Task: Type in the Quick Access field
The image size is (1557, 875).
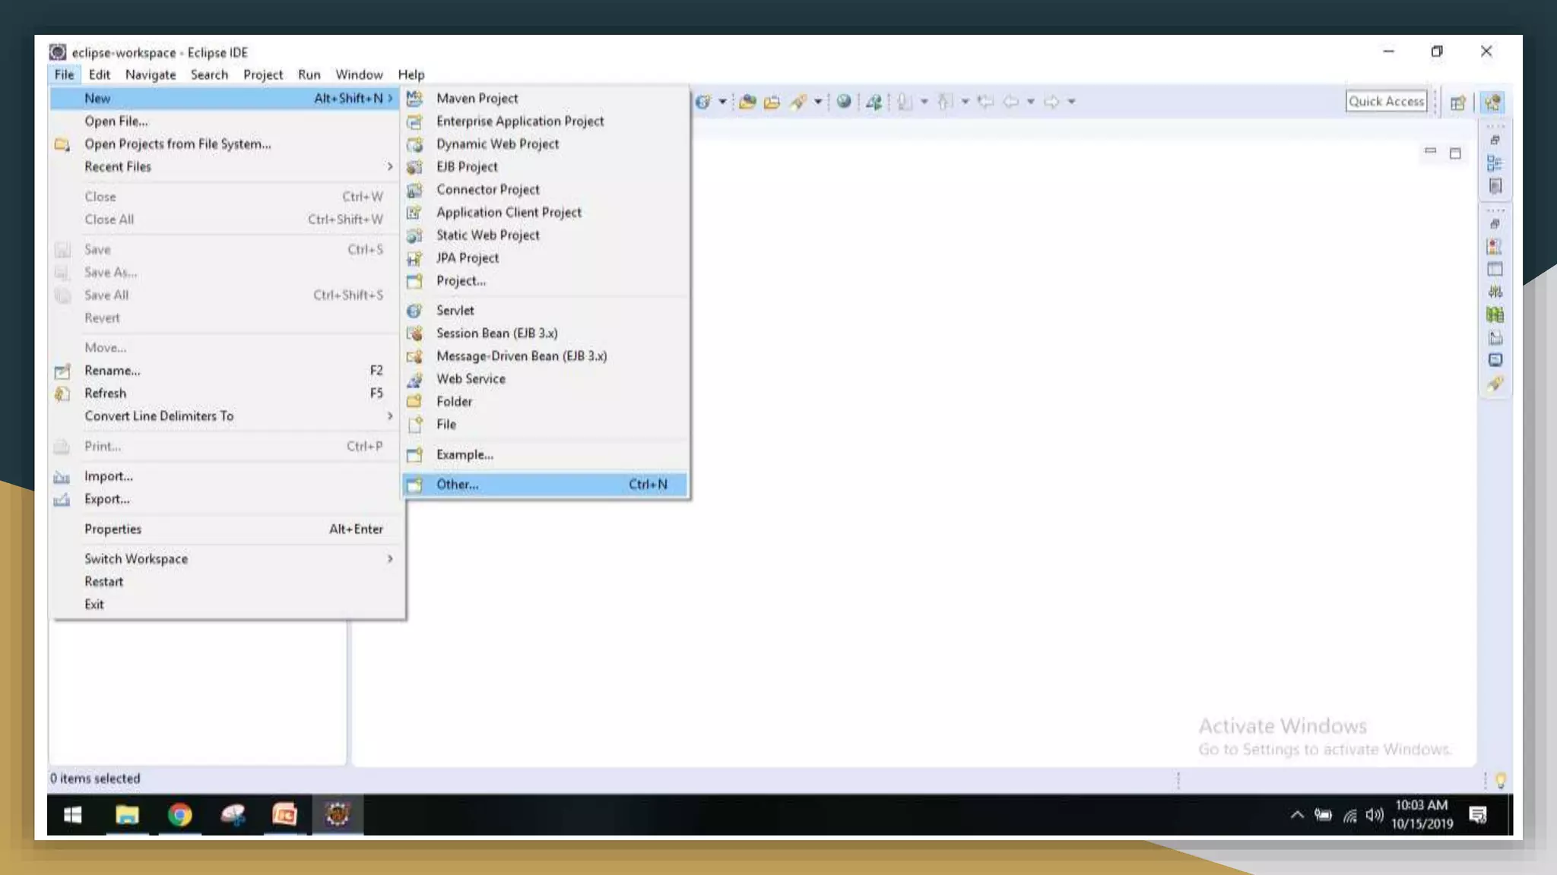Action: coord(1385,102)
